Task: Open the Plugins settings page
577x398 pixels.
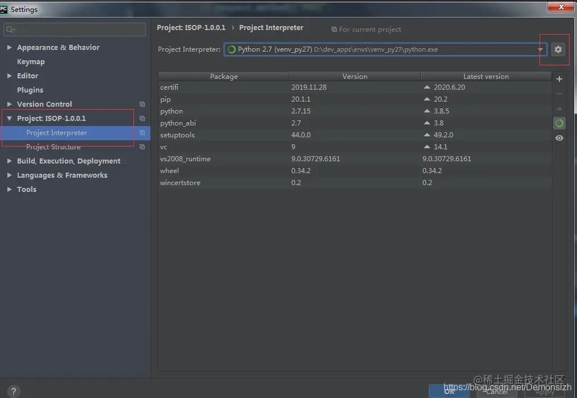Action: tap(30, 90)
